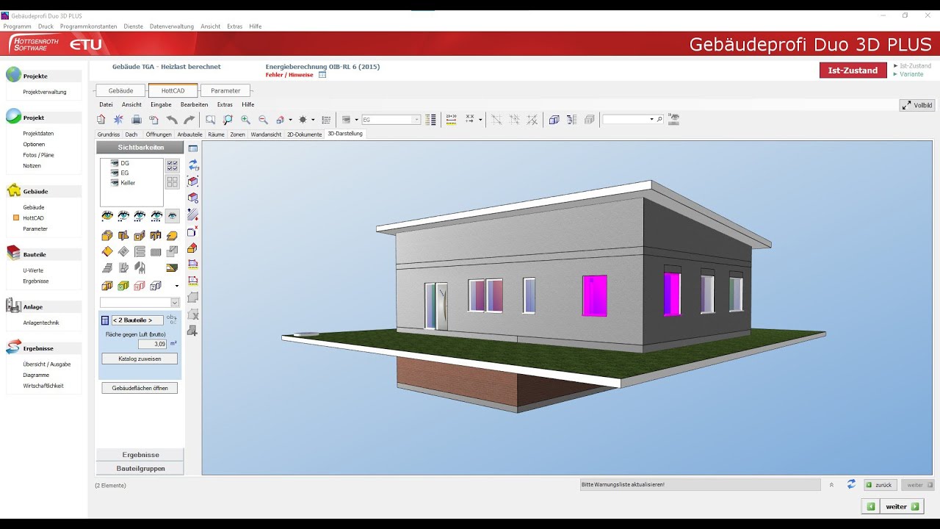
Task: Click the radiator-style component icon
Action: click(x=156, y=251)
